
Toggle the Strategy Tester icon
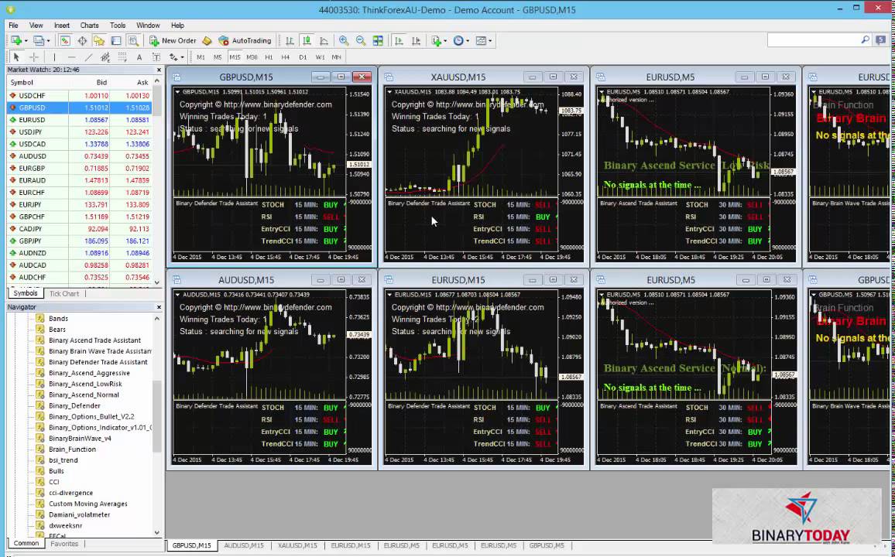pos(133,40)
